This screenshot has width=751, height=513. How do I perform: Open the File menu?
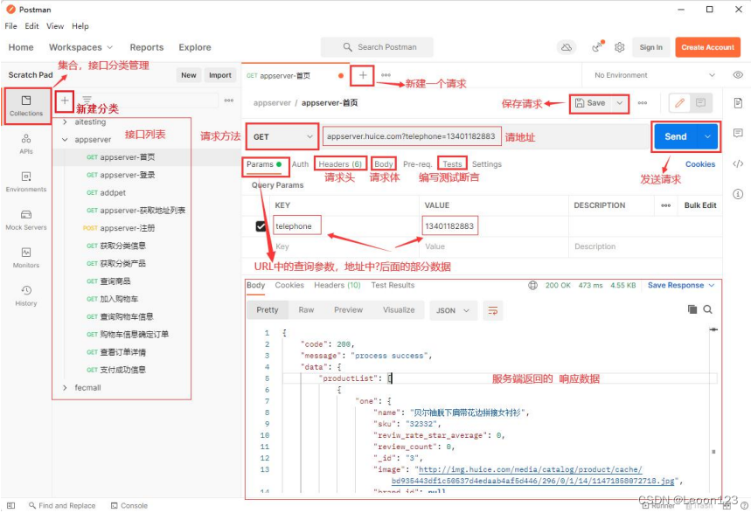(10, 26)
